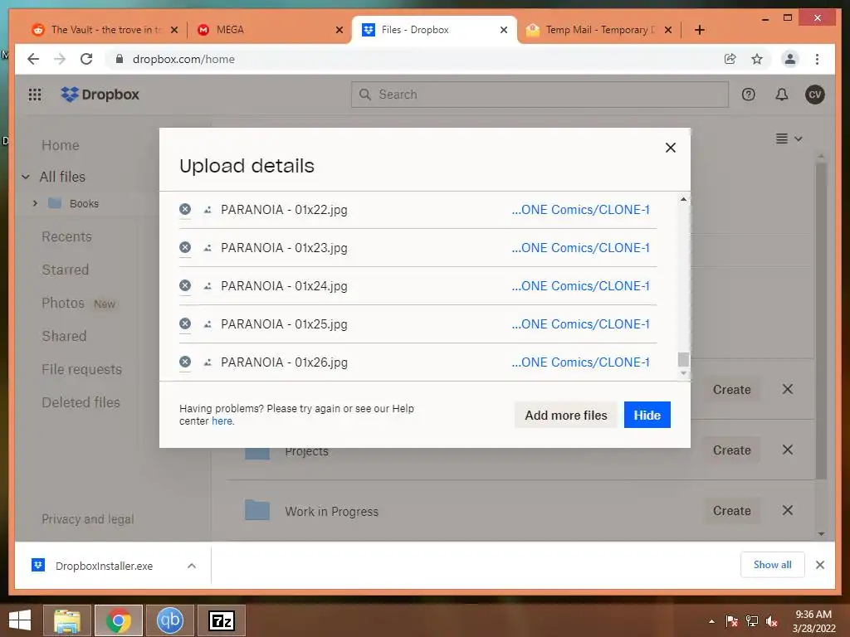Screen dimensions: 850x637
Task: Open Dropbox app grid launcher icon
Action: coord(35,95)
